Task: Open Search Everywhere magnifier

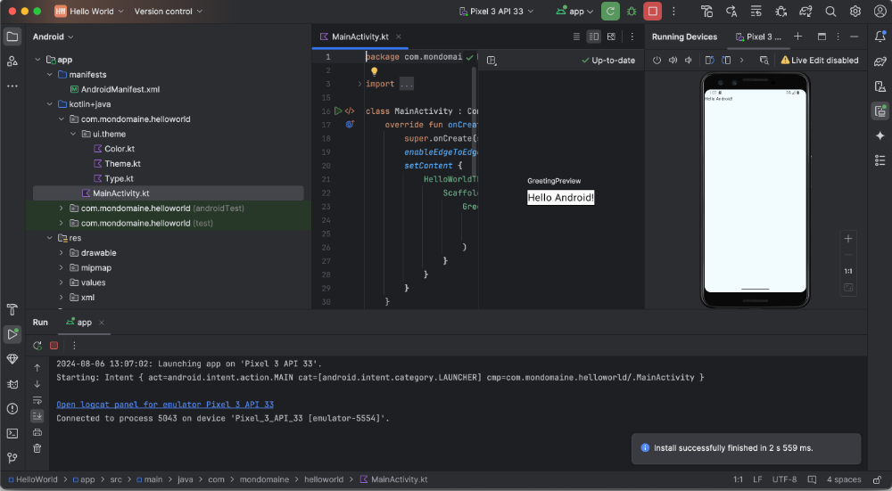Action: 830,12
